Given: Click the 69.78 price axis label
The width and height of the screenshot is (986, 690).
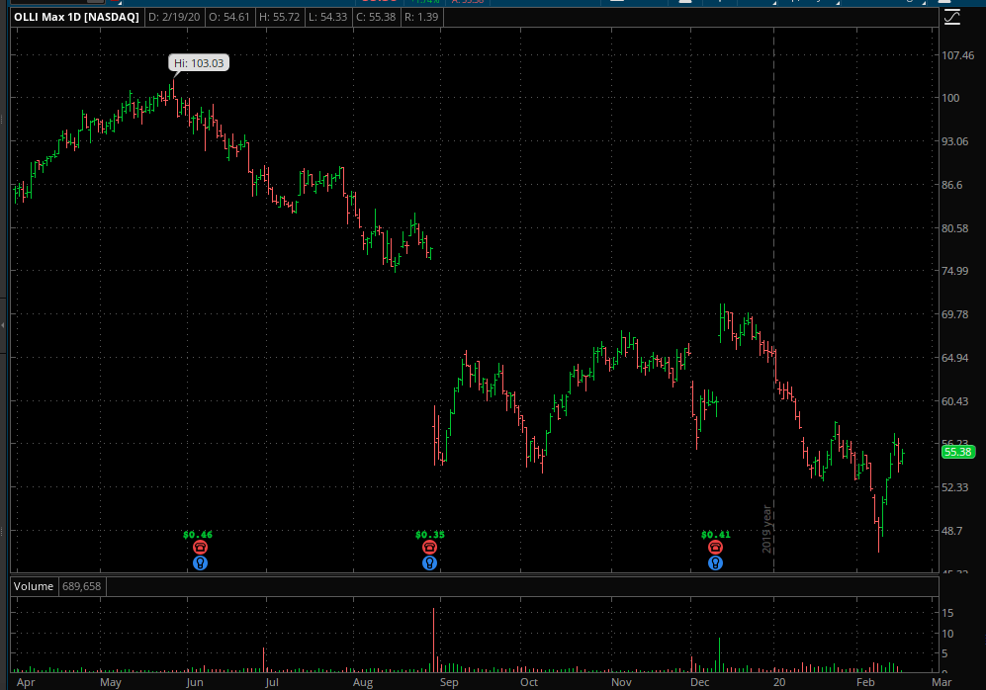Looking at the screenshot, I should 954,314.
